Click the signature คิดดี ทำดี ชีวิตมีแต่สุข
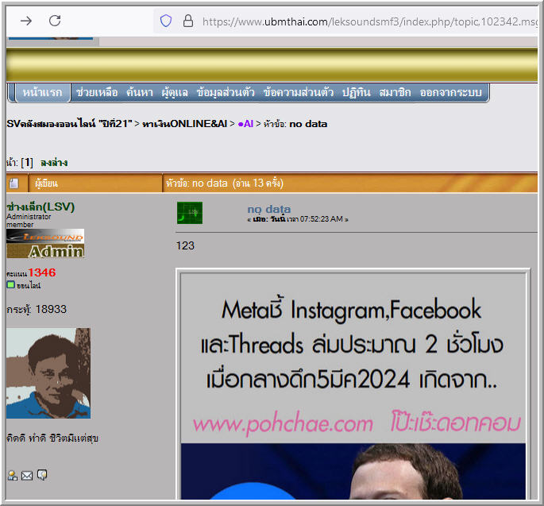 52,438
